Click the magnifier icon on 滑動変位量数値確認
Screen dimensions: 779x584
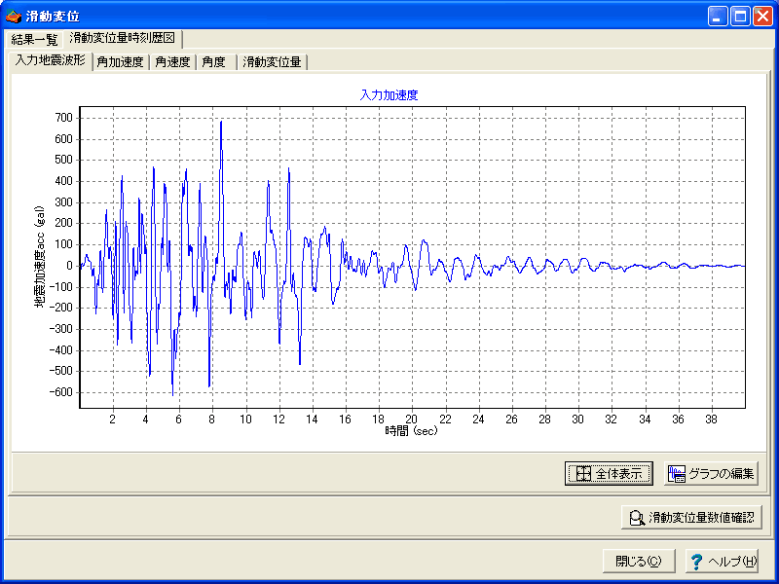pyautogui.click(x=637, y=518)
